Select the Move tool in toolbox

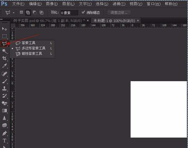(x=5, y=29)
